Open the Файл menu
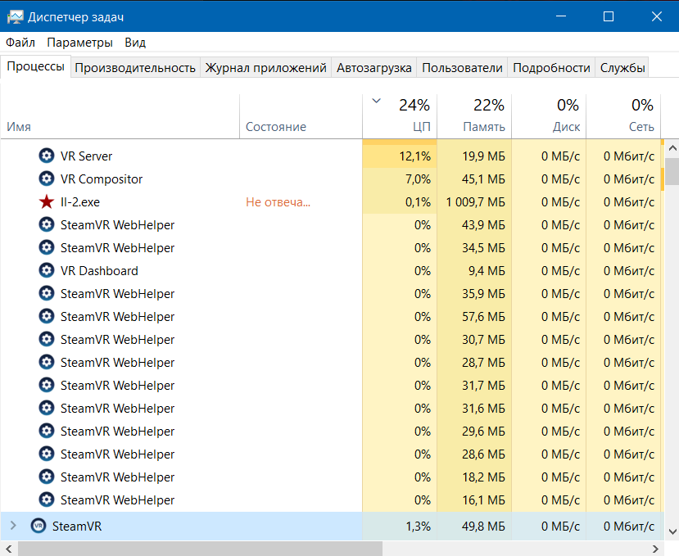 click(20, 43)
